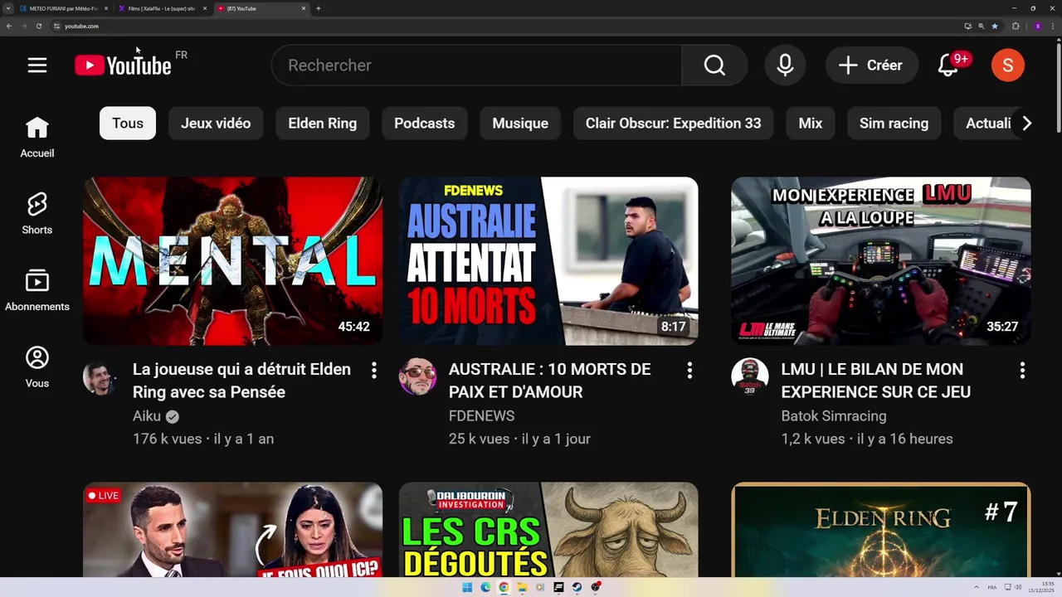Open the FDENEWS channel name link

point(481,416)
